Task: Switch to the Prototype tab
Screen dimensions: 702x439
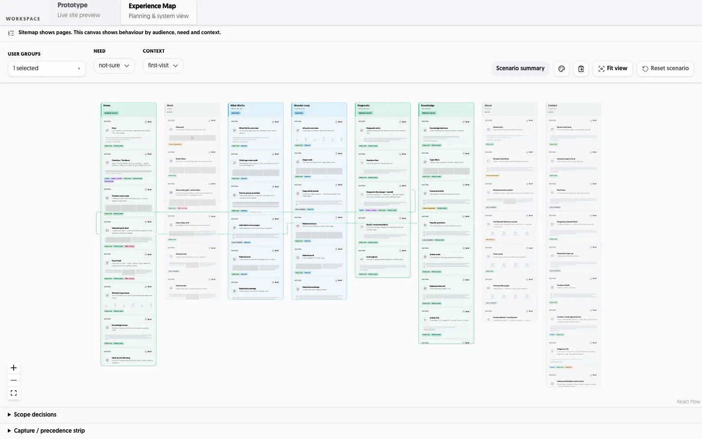Action: point(84,10)
